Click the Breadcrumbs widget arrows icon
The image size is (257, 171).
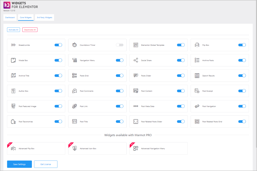[13, 45]
